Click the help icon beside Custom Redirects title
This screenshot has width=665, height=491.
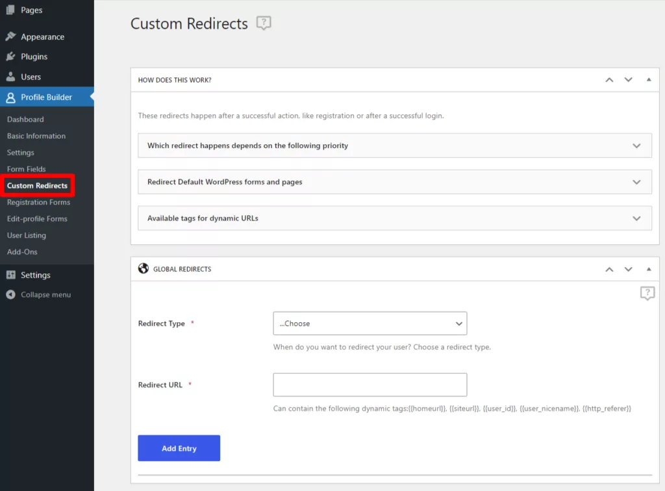coord(264,23)
